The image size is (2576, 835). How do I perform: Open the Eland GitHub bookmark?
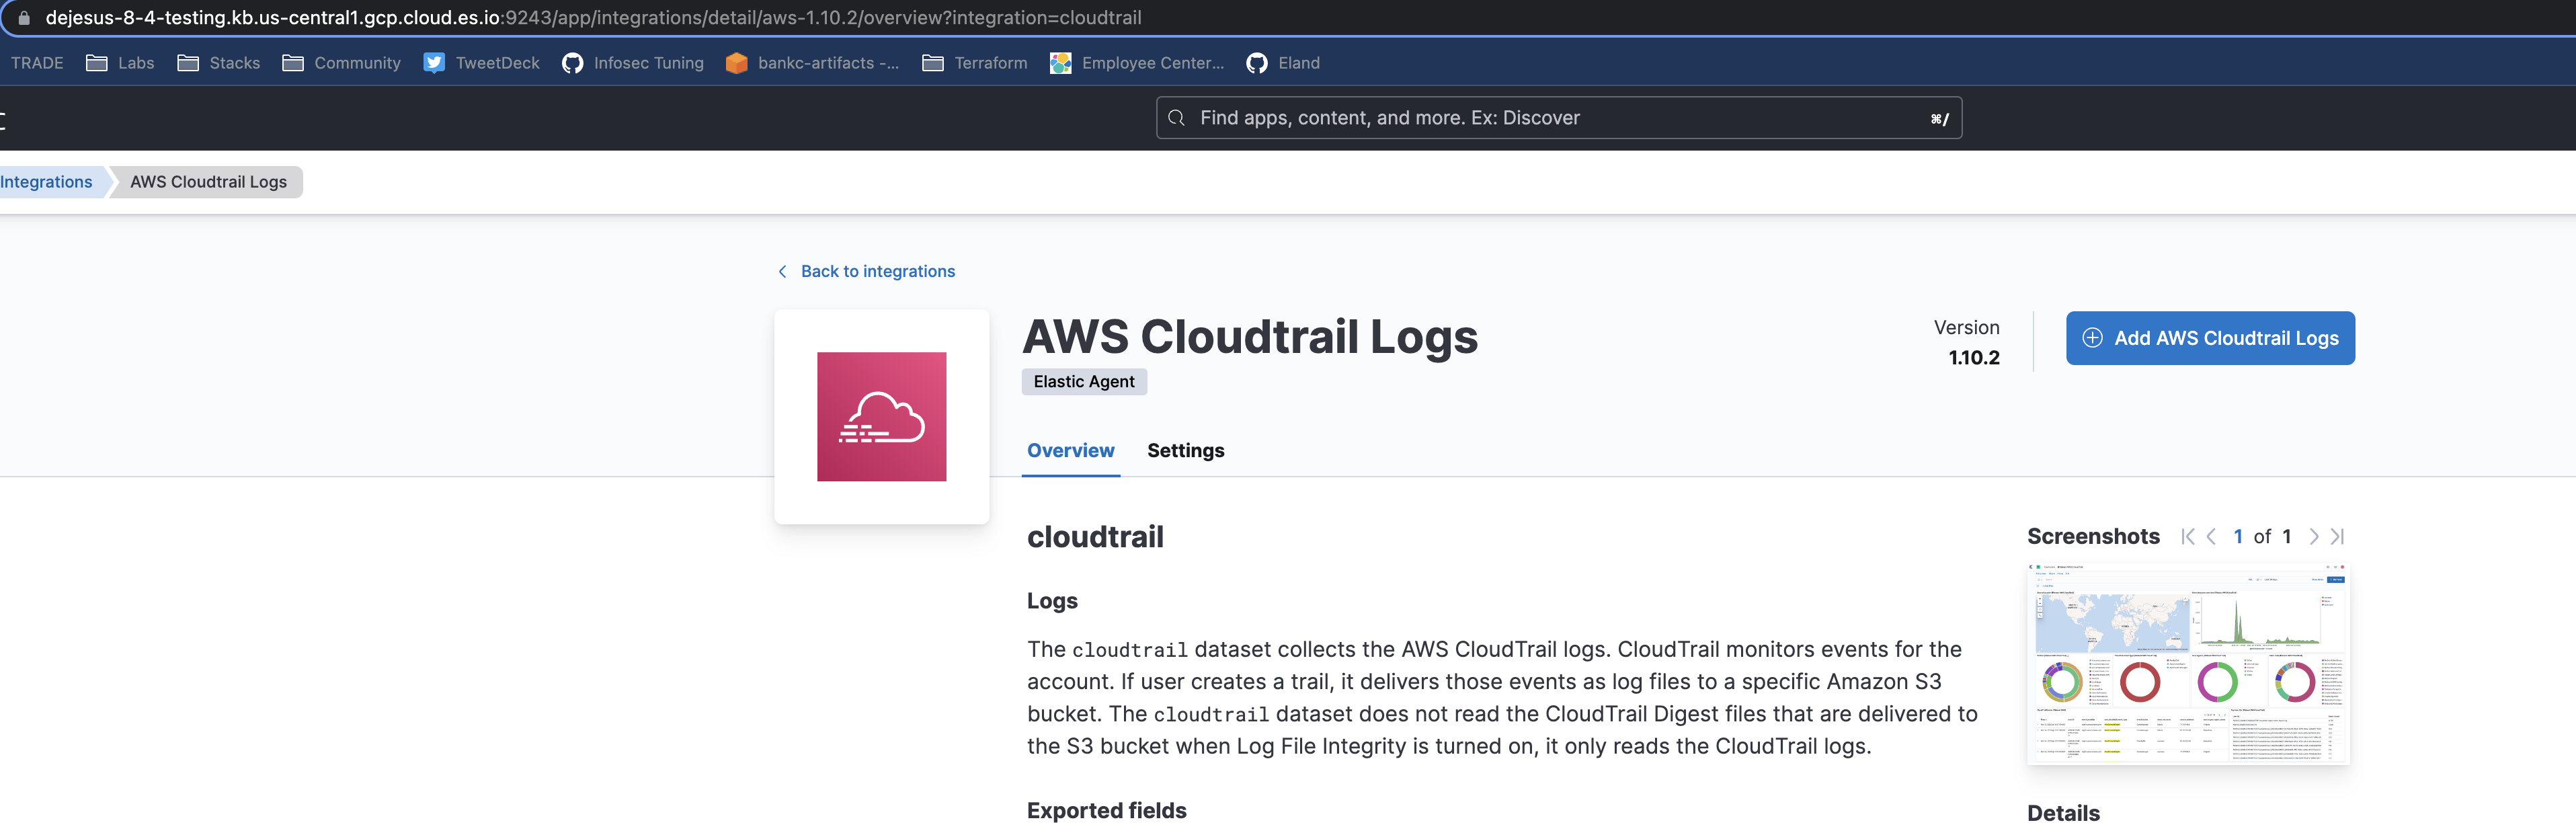pyautogui.click(x=1257, y=62)
